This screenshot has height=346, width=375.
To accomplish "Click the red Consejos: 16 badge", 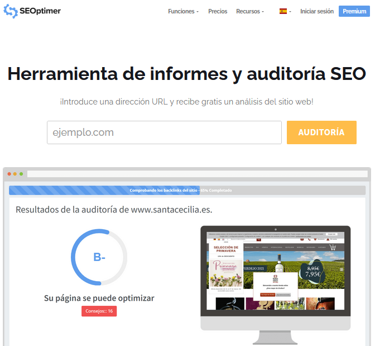I will tap(99, 311).
